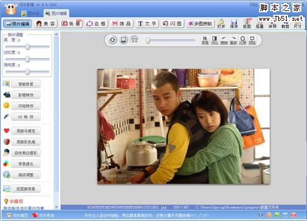This screenshot has width=307, height=221.
Task: Adjust the 亮度 brightness slider
Action: [x=28, y=47]
